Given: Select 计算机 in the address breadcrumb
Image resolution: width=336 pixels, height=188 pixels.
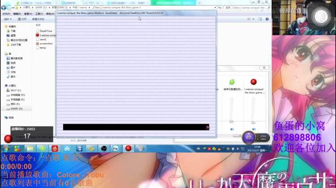Looking at the screenshot, I should click(26, 8).
